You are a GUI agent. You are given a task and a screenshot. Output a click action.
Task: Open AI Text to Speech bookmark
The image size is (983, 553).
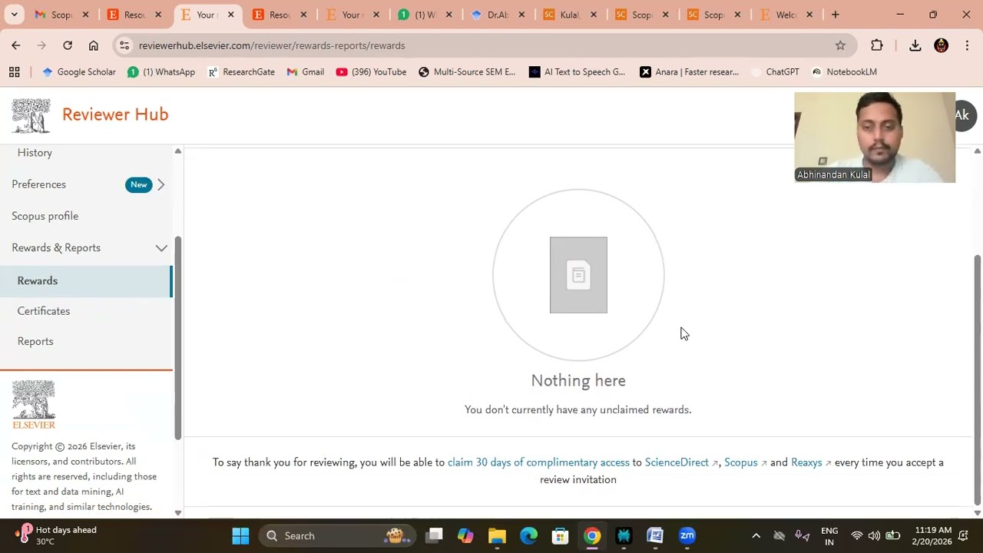click(578, 71)
